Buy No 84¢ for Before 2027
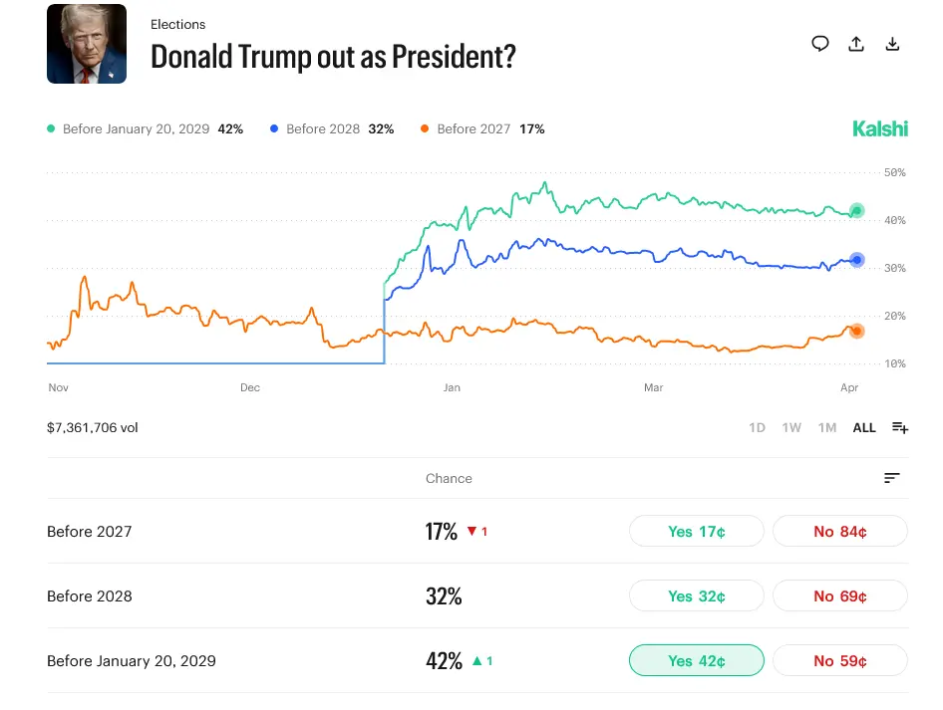This screenshot has width=943, height=710. pyautogui.click(x=839, y=532)
